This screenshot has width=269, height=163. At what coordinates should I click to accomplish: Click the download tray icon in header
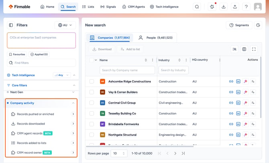(223, 7)
